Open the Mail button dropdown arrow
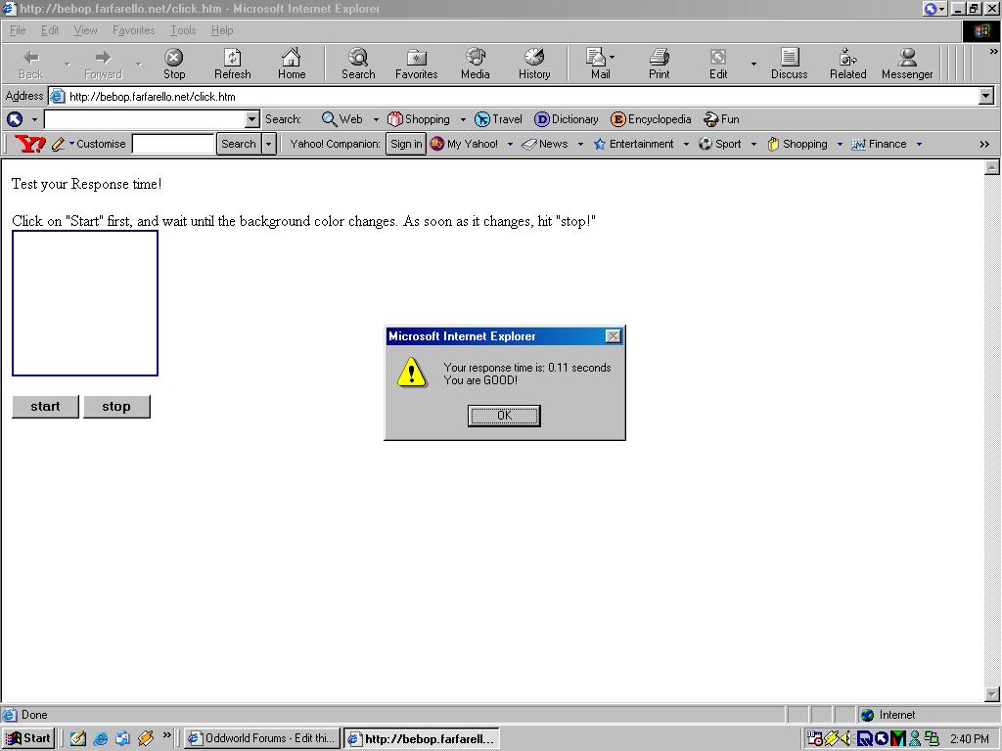The image size is (1002, 751). pyautogui.click(x=613, y=58)
